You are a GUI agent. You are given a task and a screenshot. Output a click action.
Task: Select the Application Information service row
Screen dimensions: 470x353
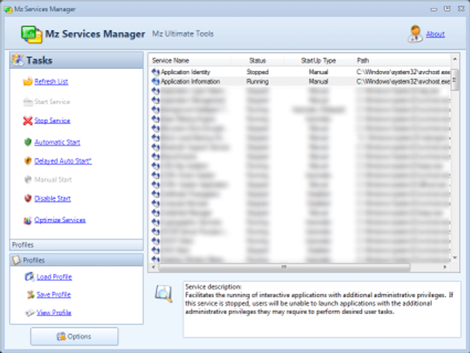pyautogui.click(x=300, y=81)
